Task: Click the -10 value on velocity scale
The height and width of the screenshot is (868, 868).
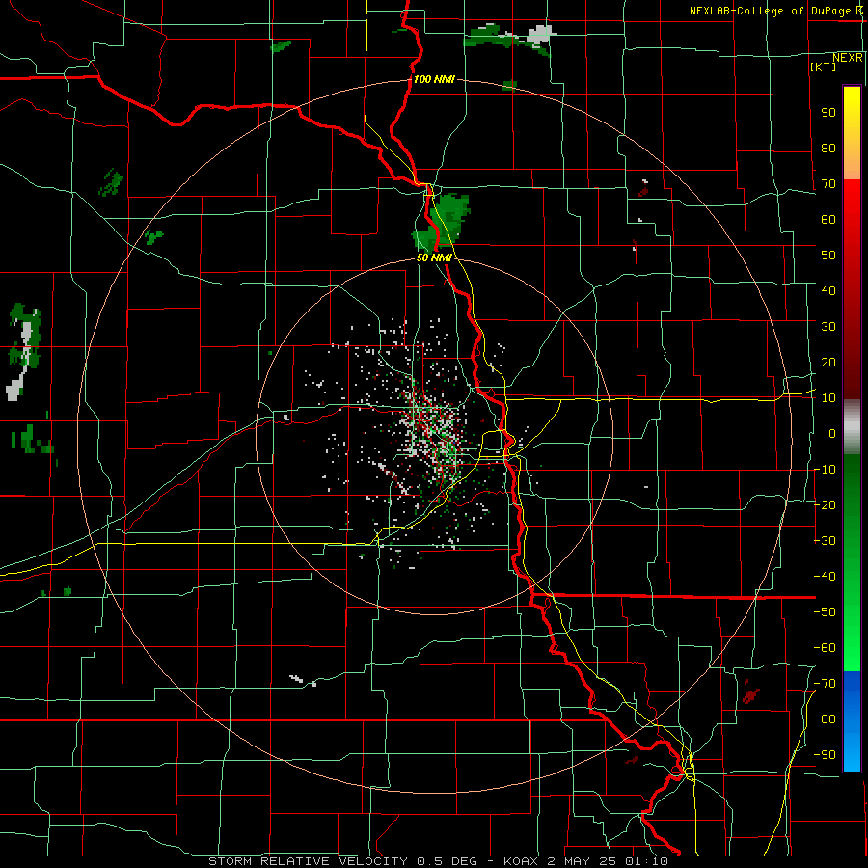Action: click(825, 470)
